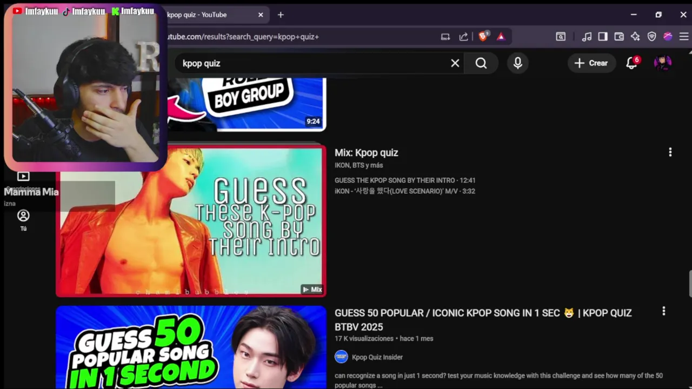Click the subscriptions sidebar icon

coord(23,176)
